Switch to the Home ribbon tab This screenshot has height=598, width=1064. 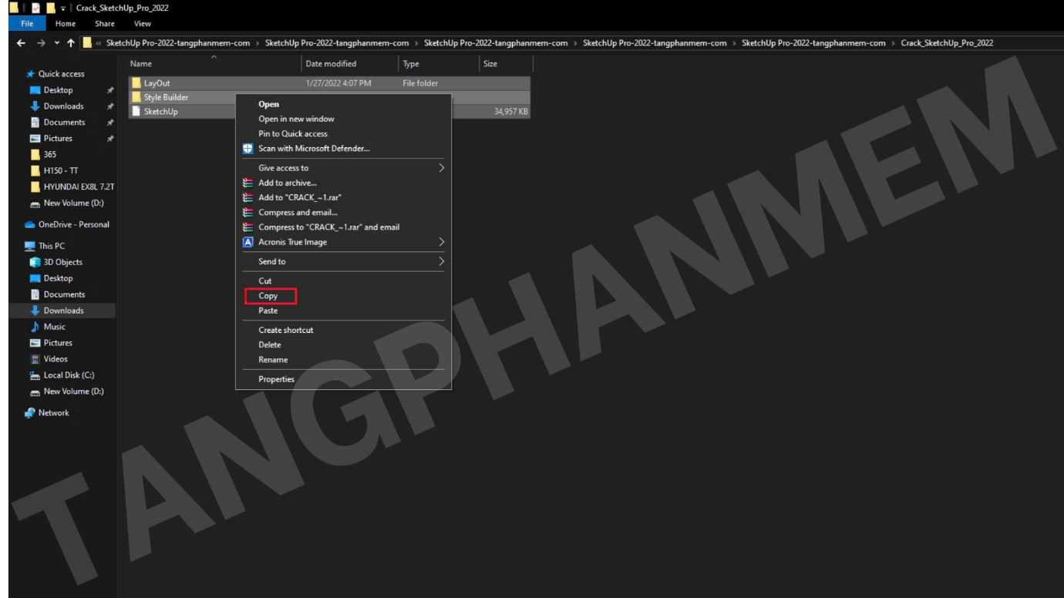(66, 24)
